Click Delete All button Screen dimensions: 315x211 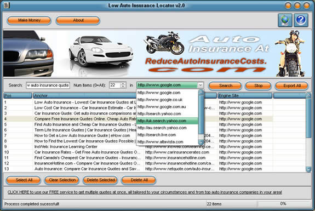(x=139, y=180)
